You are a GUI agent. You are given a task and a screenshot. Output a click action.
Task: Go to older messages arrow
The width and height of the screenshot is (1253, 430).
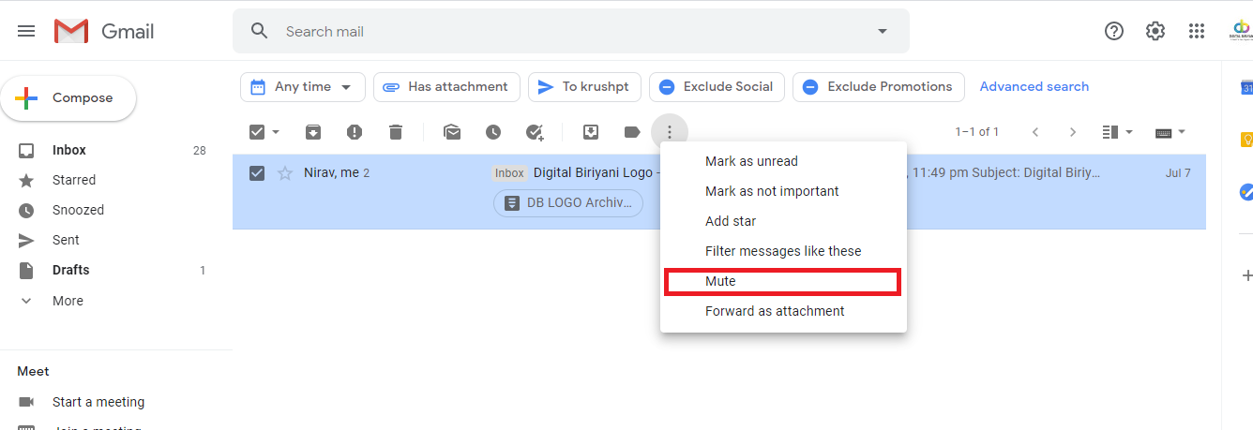1073,132
